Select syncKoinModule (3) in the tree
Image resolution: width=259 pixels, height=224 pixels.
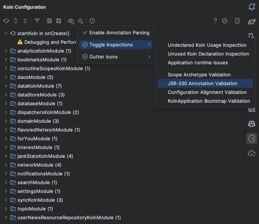tap(40, 200)
